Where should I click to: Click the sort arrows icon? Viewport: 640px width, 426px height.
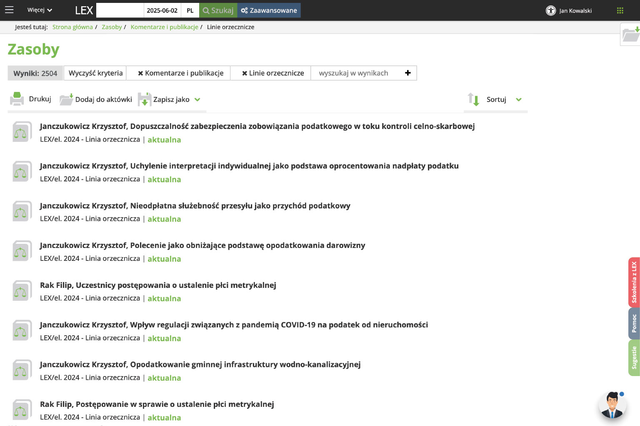click(473, 99)
